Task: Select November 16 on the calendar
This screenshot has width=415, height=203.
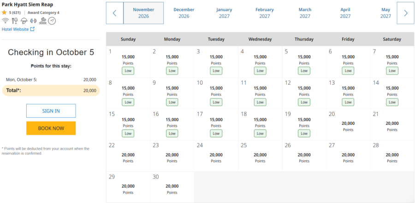Action: click(172, 124)
